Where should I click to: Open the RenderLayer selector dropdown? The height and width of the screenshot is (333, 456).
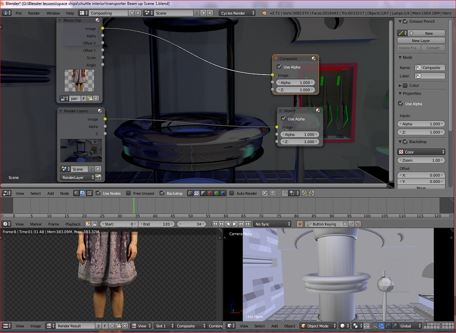tap(77, 177)
